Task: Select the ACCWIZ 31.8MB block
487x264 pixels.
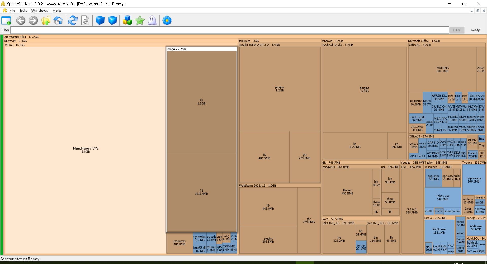Action: (x=417, y=128)
